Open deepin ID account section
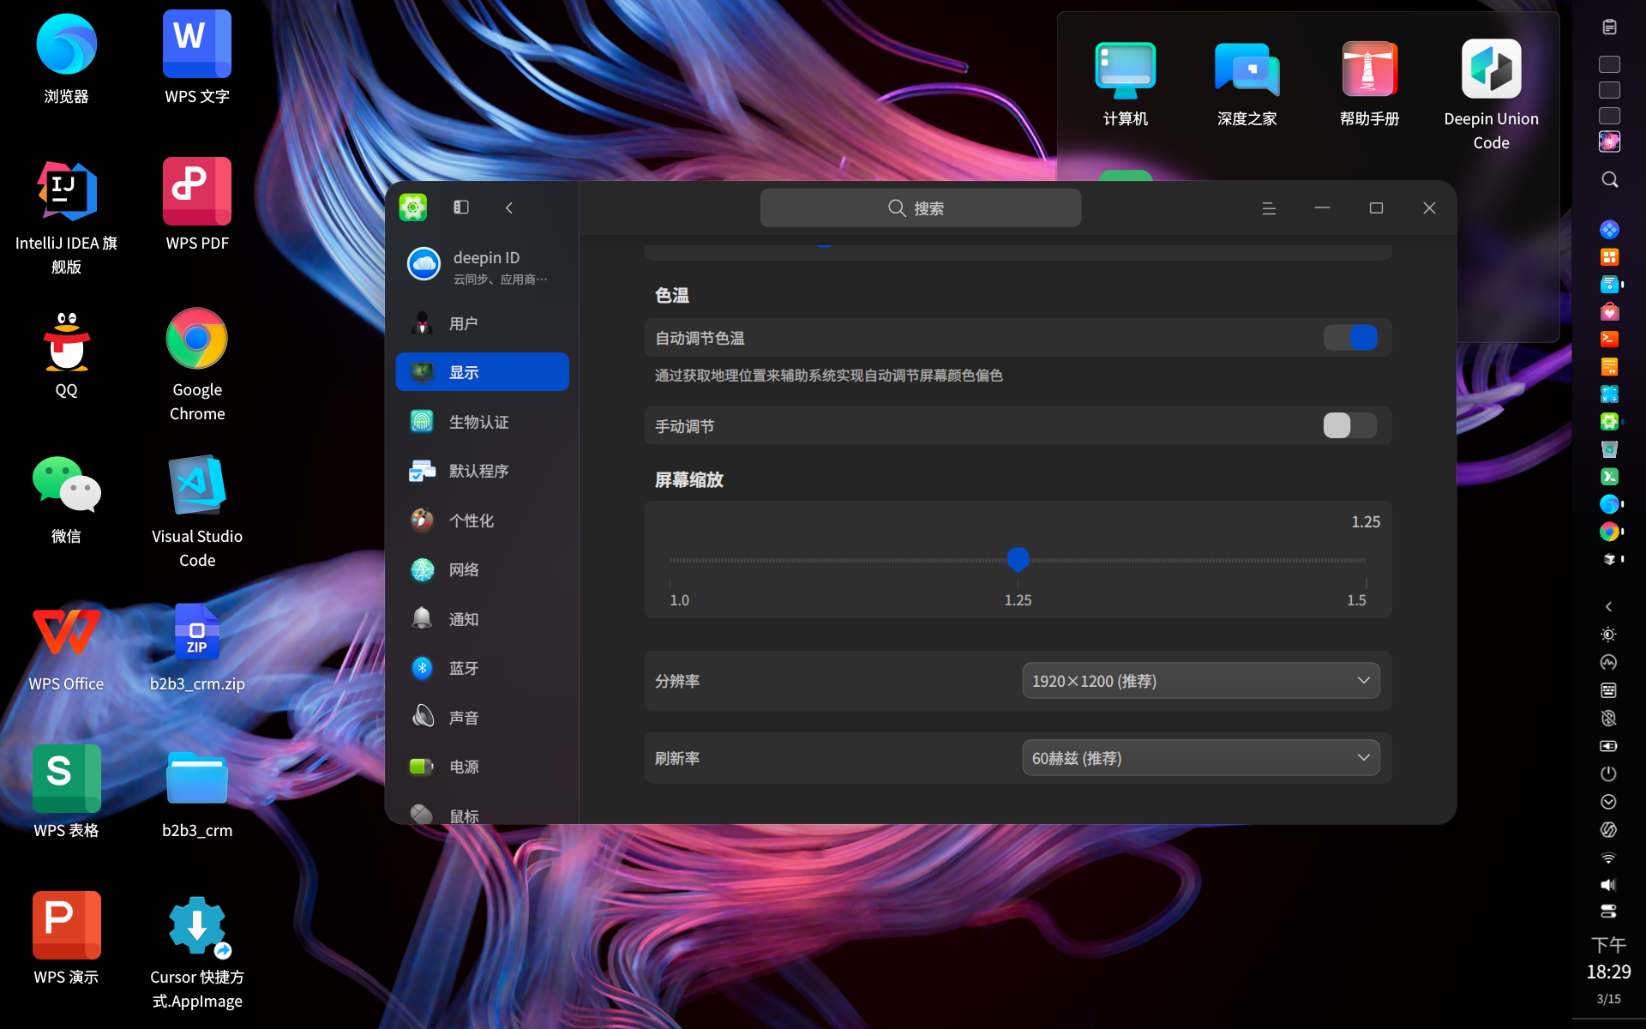This screenshot has height=1029, width=1646. pos(482,266)
